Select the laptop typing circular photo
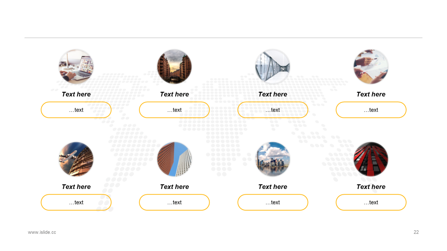This screenshot has width=447, height=251. click(x=76, y=67)
